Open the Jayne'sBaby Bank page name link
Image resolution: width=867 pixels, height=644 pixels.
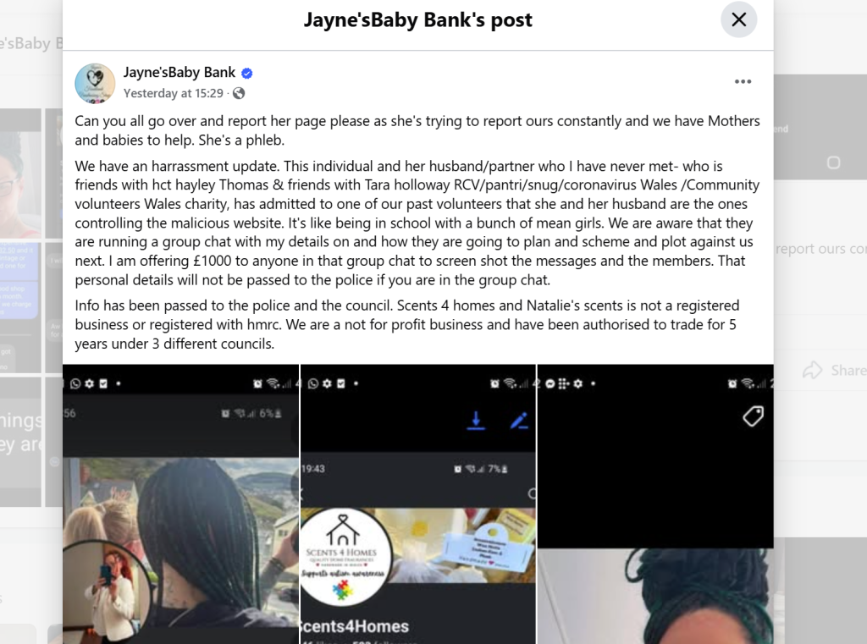pos(179,73)
